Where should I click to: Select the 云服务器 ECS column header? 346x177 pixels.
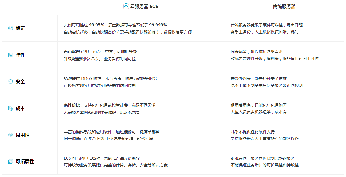point(144,6)
